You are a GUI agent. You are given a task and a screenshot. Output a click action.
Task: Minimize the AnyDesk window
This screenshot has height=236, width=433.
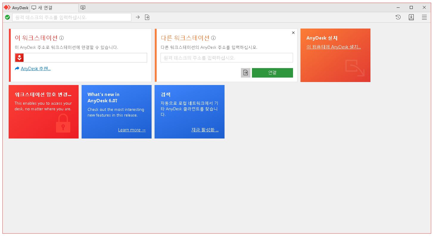(398, 7)
